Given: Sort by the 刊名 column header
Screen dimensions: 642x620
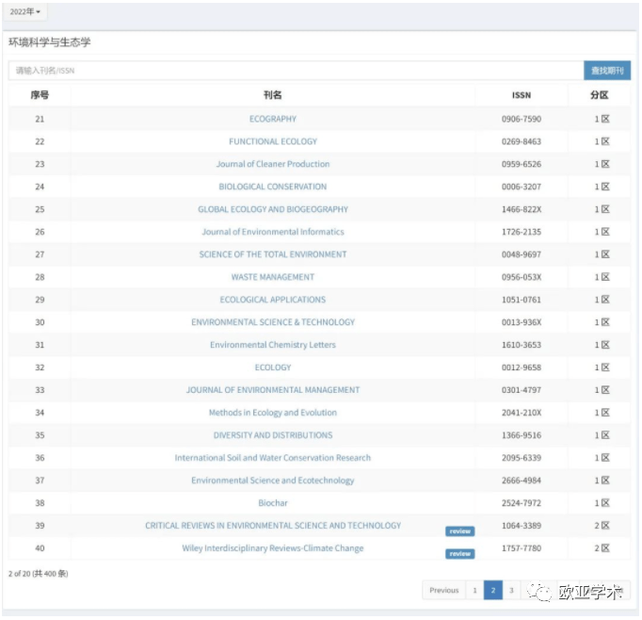Looking at the screenshot, I should coord(273,95).
